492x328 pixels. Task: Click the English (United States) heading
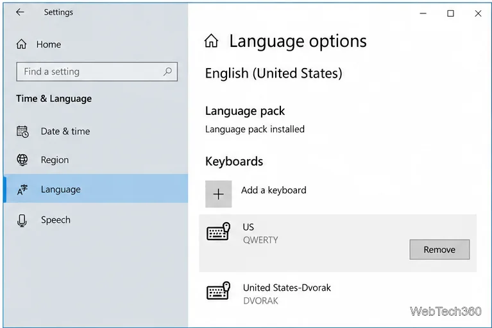(x=274, y=73)
